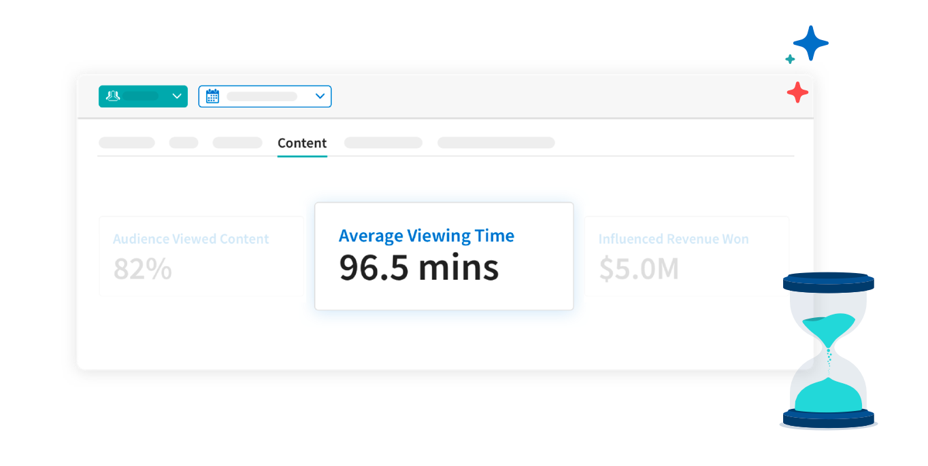The height and width of the screenshot is (466, 928).
Task: Click the hourglass illustration
Action: pos(828,351)
